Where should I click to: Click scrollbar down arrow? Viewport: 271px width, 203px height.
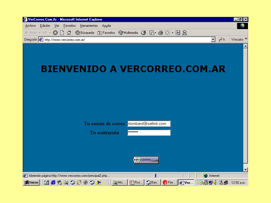click(245, 170)
